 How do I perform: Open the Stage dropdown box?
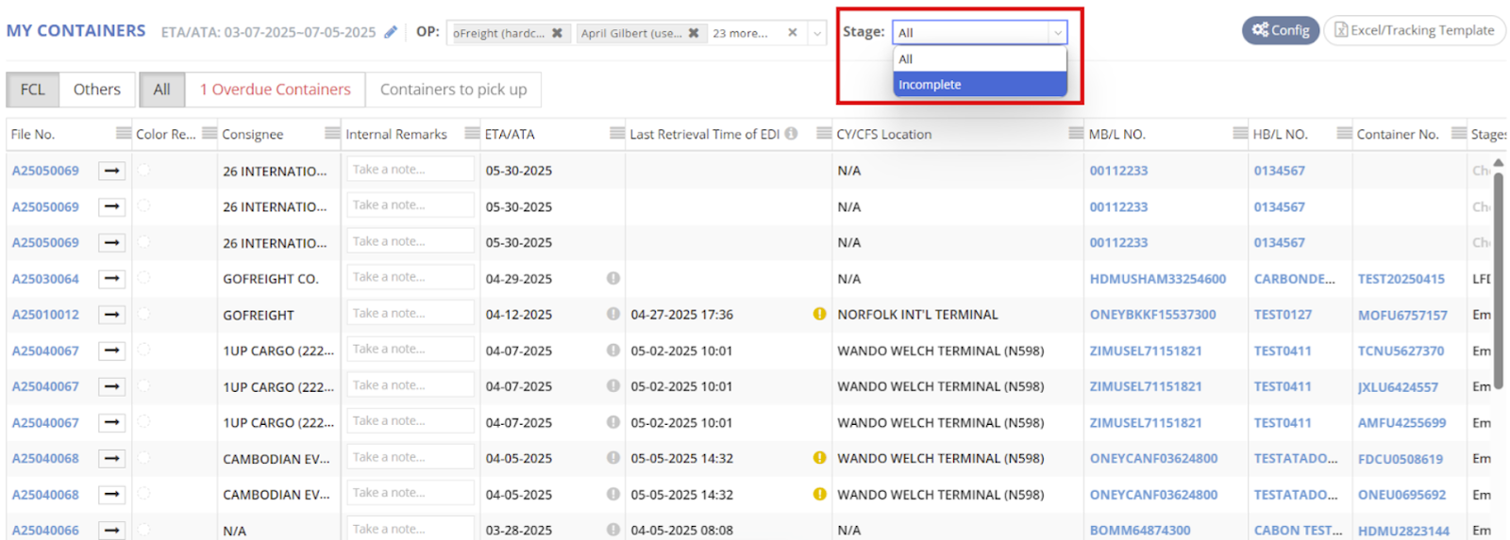click(979, 32)
